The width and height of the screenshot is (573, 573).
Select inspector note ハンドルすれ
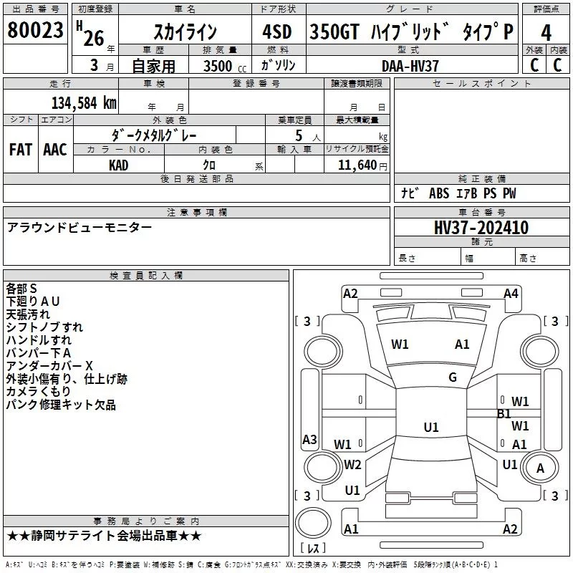[39, 340]
